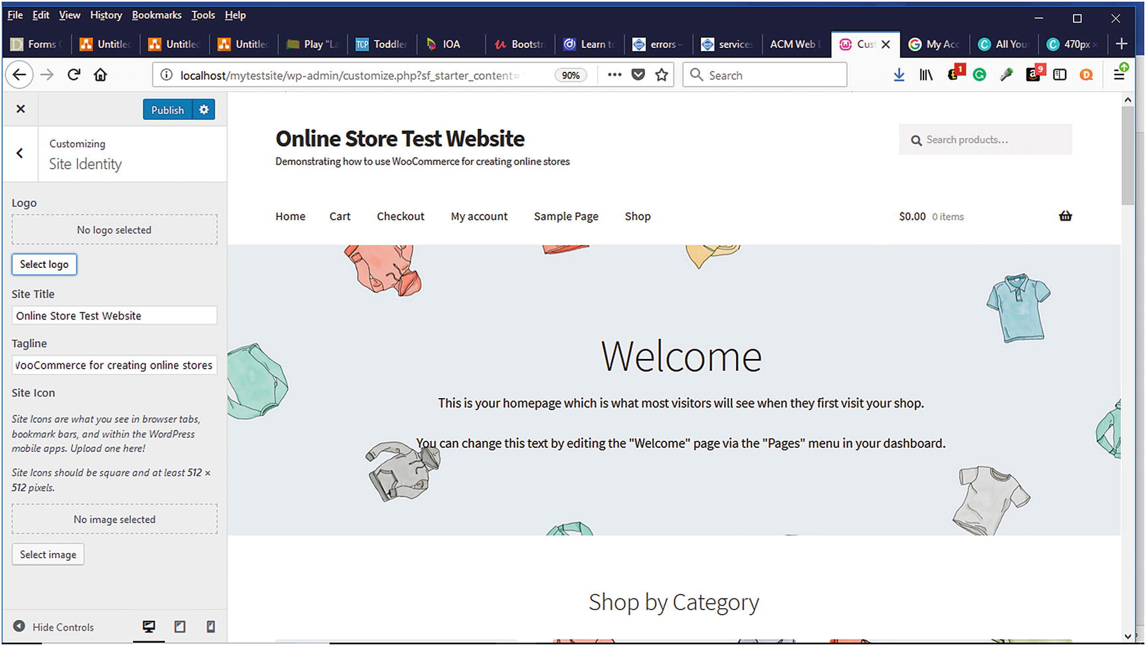1146x646 pixels.
Task: Click the shopping basket cart icon
Action: pos(1065,216)
